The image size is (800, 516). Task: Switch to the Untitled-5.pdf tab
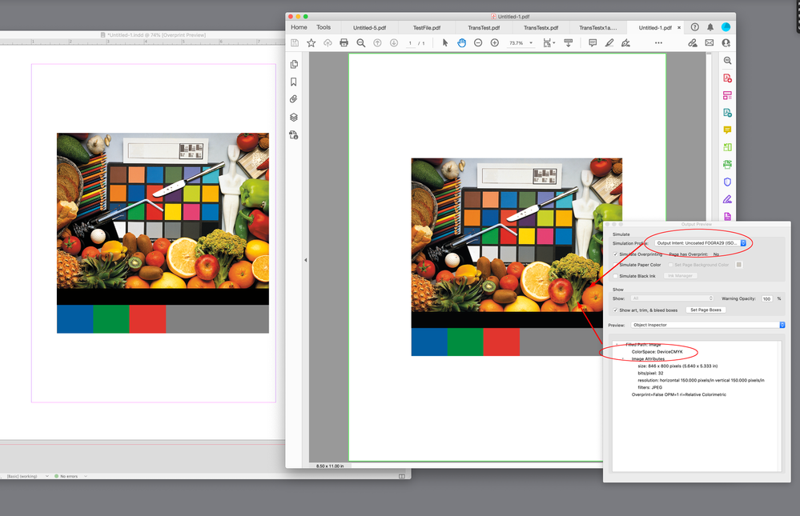coord(369,27)
